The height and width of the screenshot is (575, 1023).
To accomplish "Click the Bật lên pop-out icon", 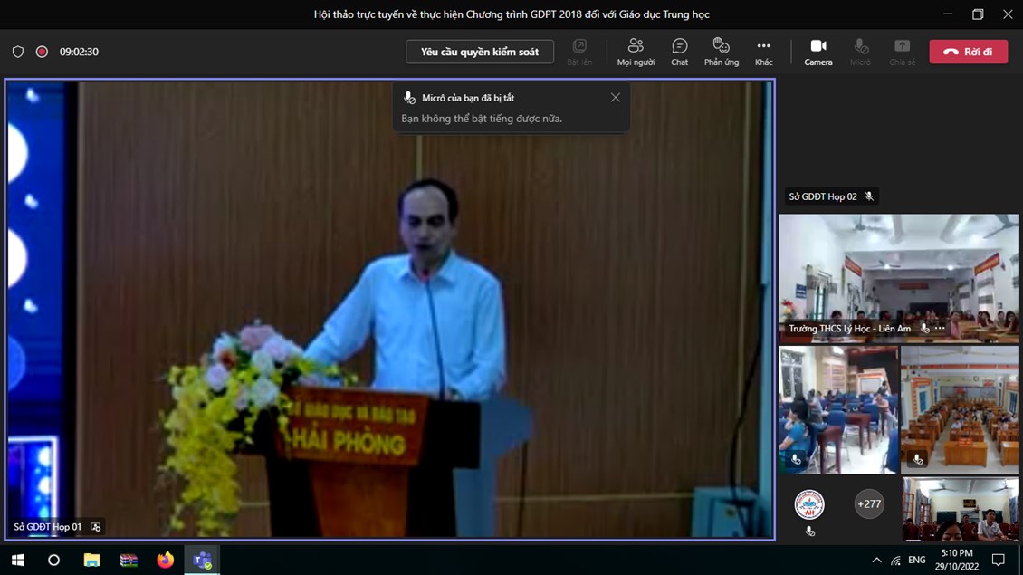I will click(579, 52).
